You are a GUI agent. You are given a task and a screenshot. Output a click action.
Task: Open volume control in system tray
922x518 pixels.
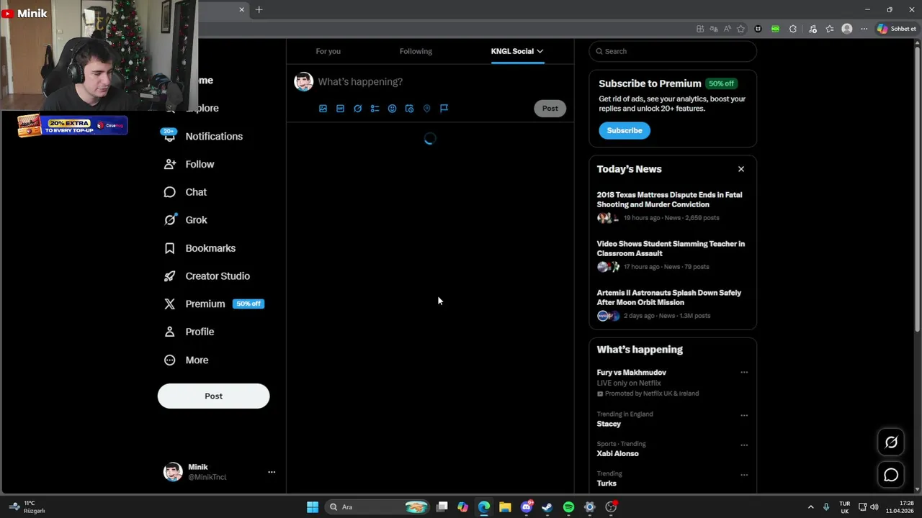tap(874, 507)
